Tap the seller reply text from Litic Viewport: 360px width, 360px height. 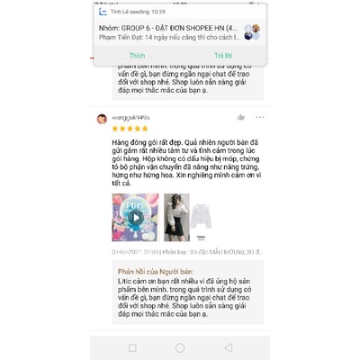point(184,298)
